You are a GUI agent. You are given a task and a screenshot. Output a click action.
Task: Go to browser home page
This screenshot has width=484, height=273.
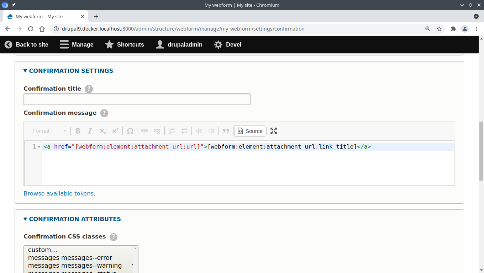coord(42,29)
